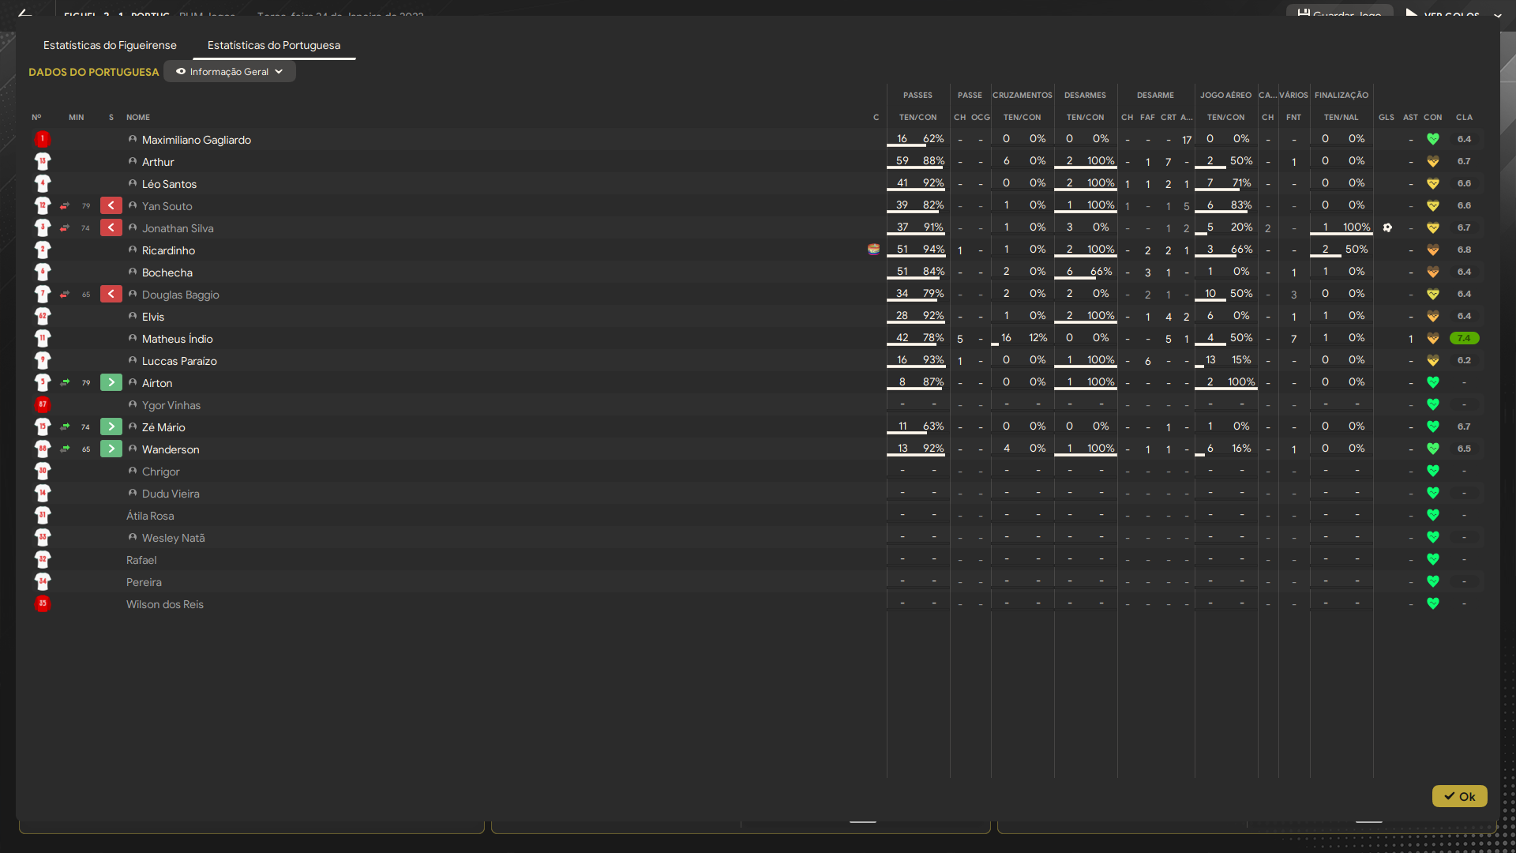Sort by the CON column header
Viewport: 1516px width, 853px height.
pos(1432,117)
